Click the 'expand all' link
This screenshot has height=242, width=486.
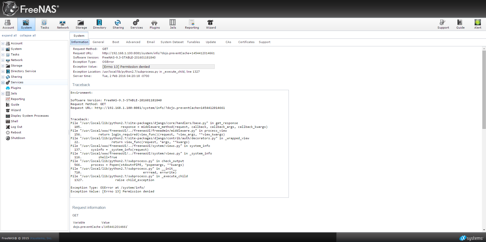pyautogui.click(x=9, y=35)
